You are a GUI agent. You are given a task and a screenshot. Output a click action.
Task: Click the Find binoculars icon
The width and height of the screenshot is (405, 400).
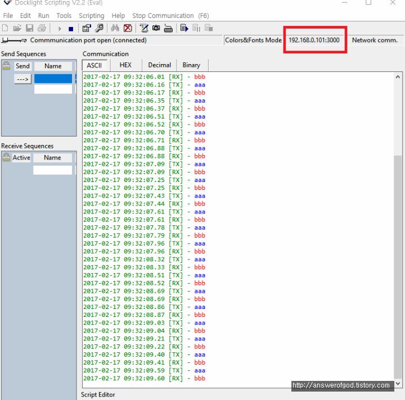coord(115,28)
